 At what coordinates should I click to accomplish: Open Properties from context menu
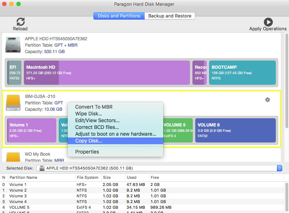[115, 152]
